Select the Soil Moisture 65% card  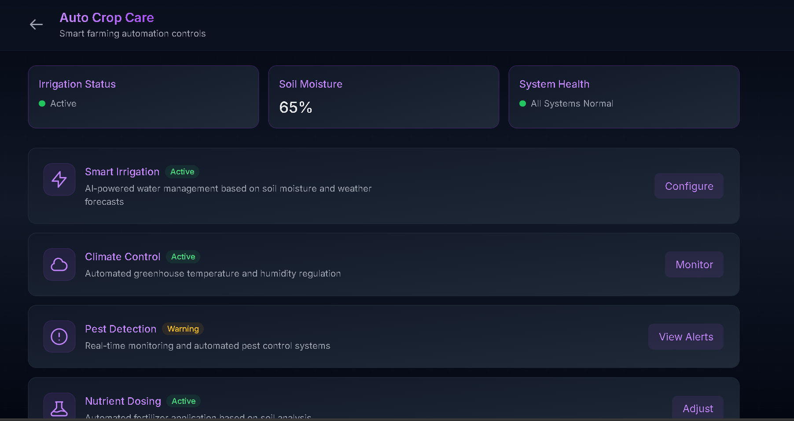tap(384, 97)
